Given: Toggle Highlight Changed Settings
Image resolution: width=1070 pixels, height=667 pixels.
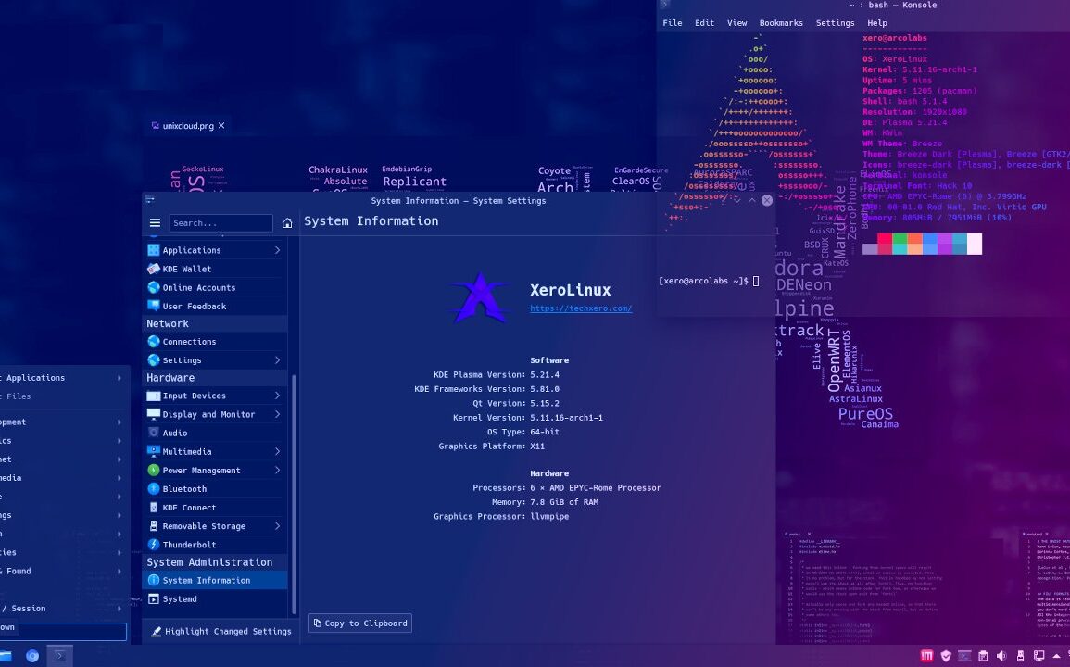Looking at the screenshot, I should pos(220,632).
